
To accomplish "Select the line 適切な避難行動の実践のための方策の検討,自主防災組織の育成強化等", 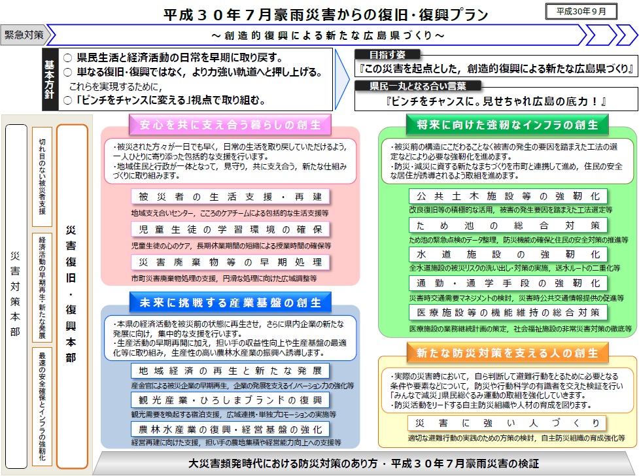I will [516, 438].
